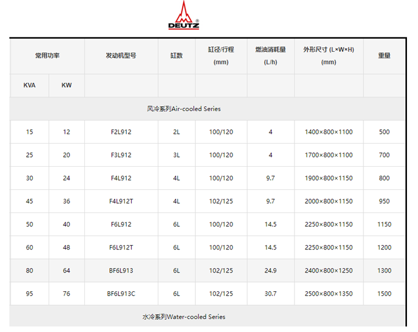Click engine model F4L912
The width and height of the screenshot is (418, 332).
point(121,178)
